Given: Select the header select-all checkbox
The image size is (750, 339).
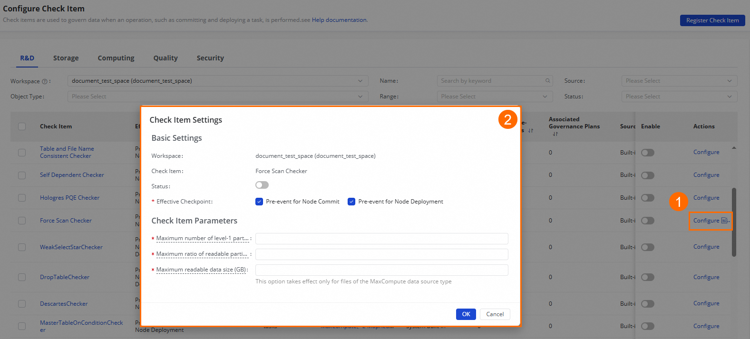Looking at the screenshot, I should click(22, 126).
